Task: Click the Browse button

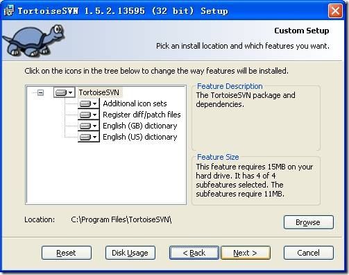Action: click(309, 222)
